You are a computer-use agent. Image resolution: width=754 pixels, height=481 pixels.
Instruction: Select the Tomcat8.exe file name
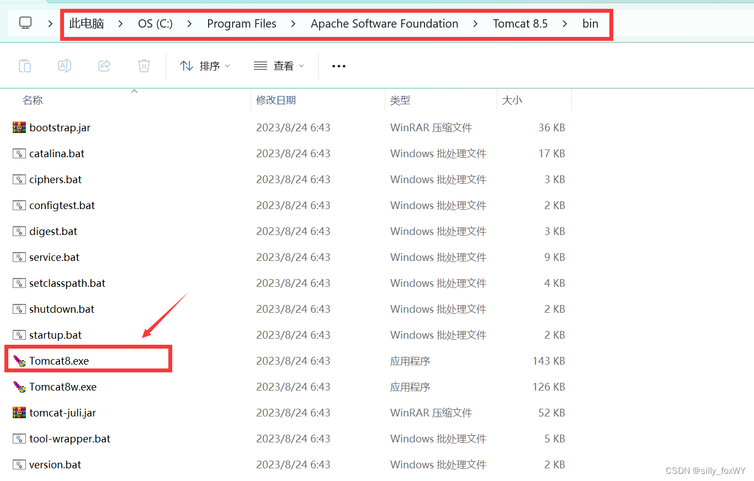(x=59, y=361)
